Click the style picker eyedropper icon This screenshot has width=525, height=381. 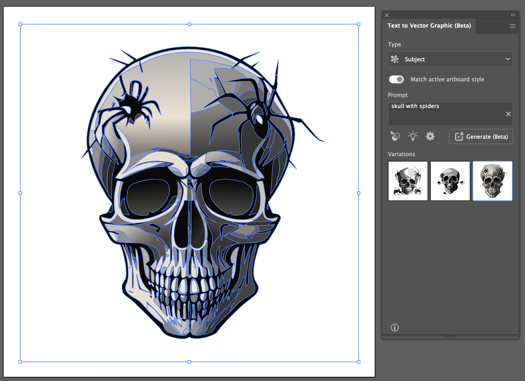pos(395,136)
